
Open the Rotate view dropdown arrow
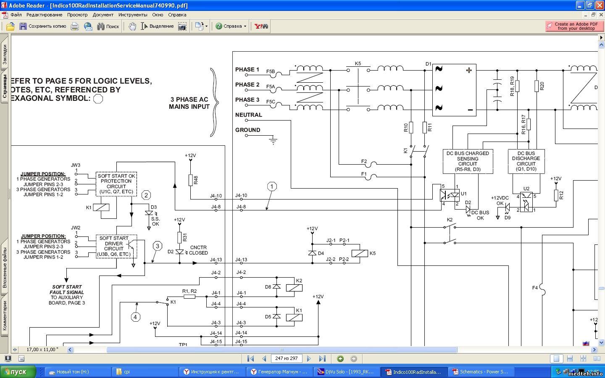(206, 26)
